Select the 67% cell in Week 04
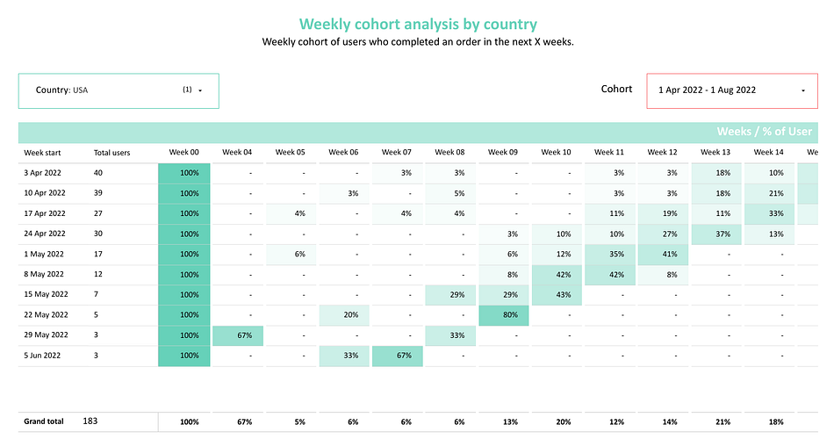 [238, 335]
